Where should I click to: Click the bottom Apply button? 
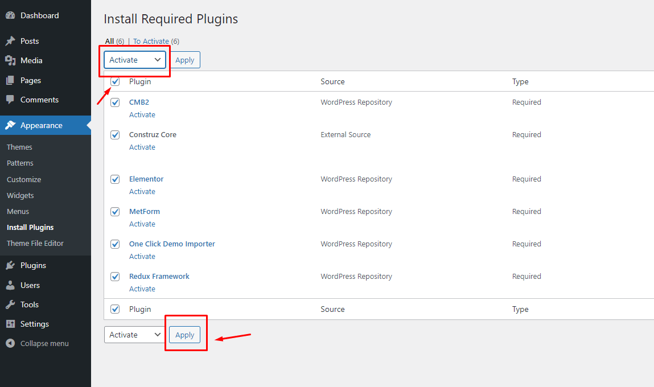(x=185, y=335)
